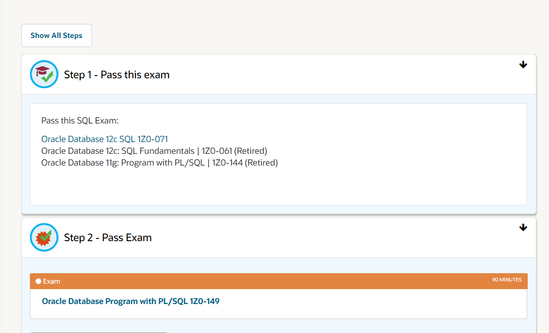Viewport: 549px width, 333px height.
Task: Click the 90 MINUTES duration label
Action: point(507,280)
